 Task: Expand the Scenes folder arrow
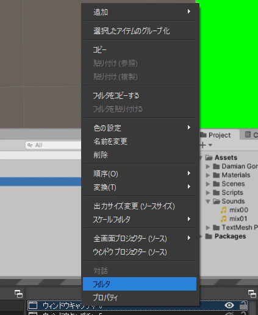pos(208,184)
